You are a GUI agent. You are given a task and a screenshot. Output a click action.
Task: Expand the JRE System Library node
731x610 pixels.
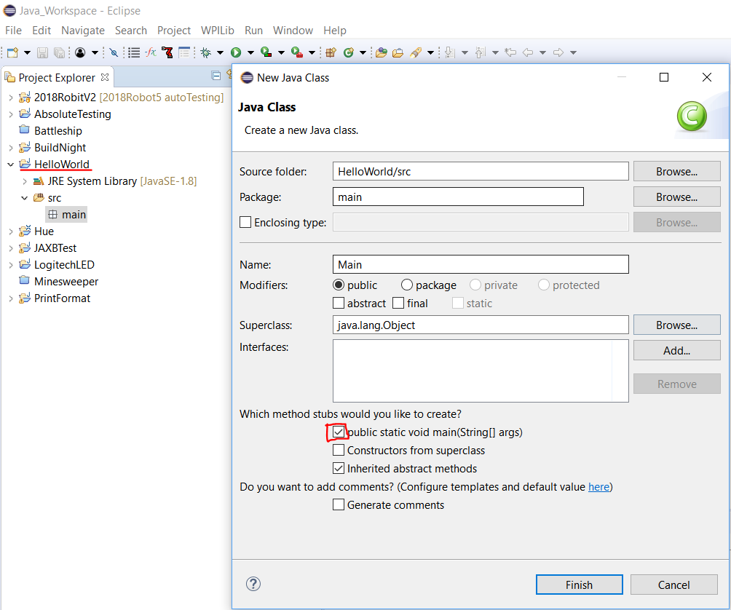point(25,181)
